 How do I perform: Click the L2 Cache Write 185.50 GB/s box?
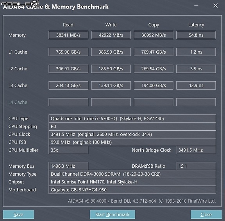tap(111, 69)
